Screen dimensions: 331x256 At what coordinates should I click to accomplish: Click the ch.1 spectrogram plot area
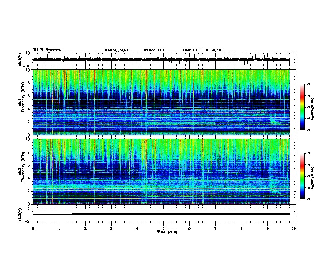click(x=161, y=102)
